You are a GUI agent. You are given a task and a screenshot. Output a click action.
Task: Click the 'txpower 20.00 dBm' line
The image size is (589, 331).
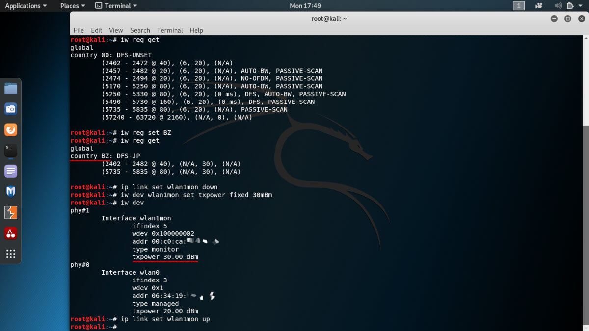pyautogui.click(x=165, y=311)
